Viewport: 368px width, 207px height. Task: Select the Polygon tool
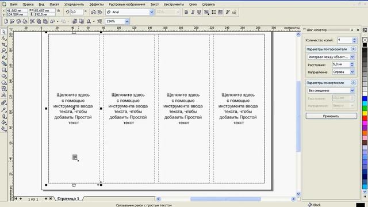coord(4,82)
